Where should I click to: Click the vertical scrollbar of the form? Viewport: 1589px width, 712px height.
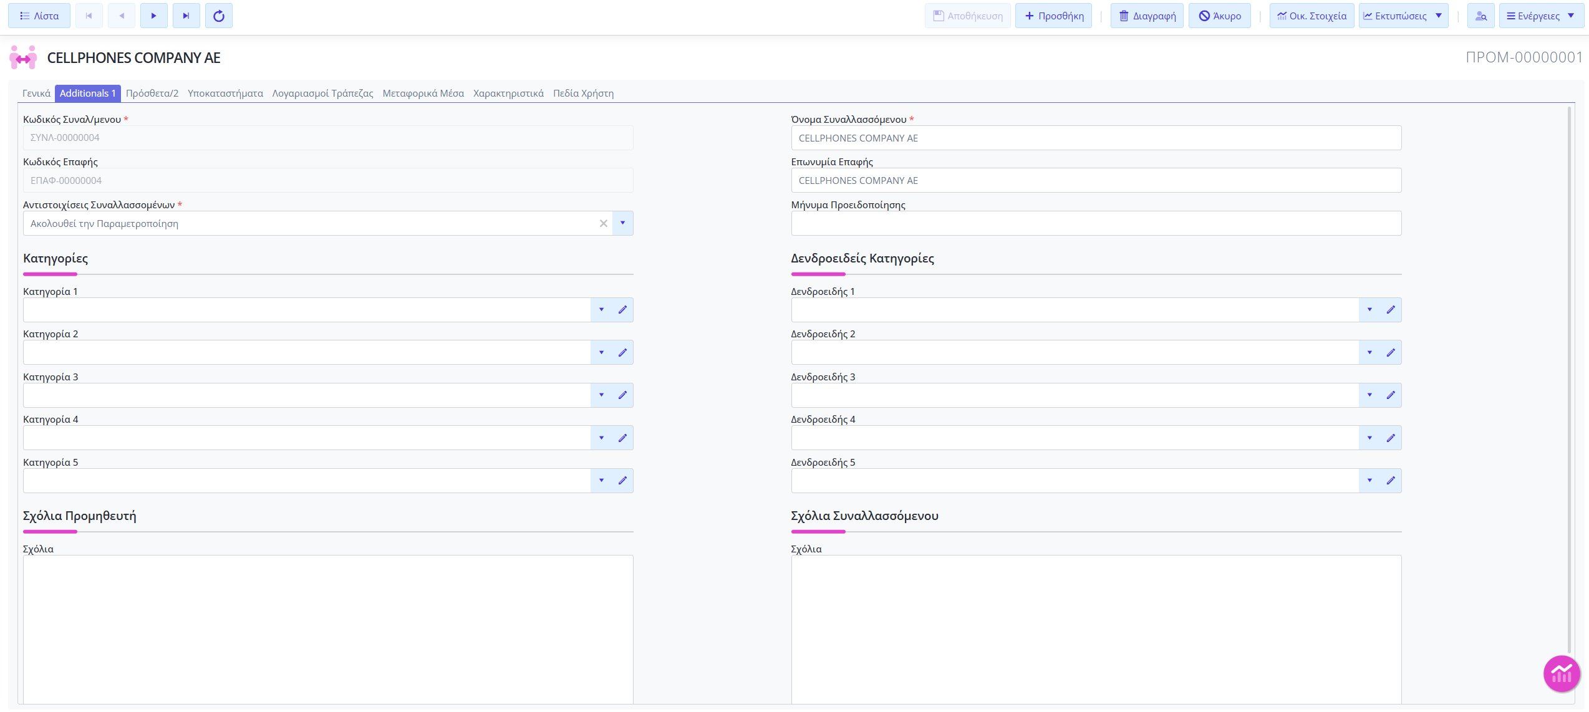(x=1570, y=380)
